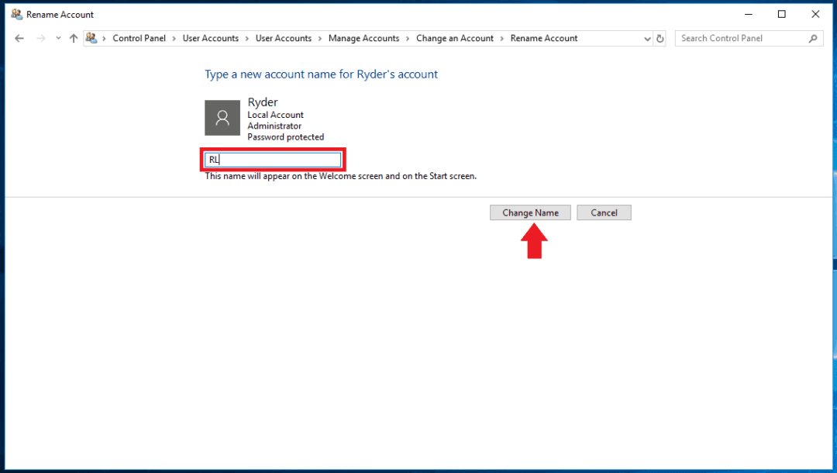Click the Forward navigation arrow
Viewport: 837px width, 473px height.
point(40,39)
